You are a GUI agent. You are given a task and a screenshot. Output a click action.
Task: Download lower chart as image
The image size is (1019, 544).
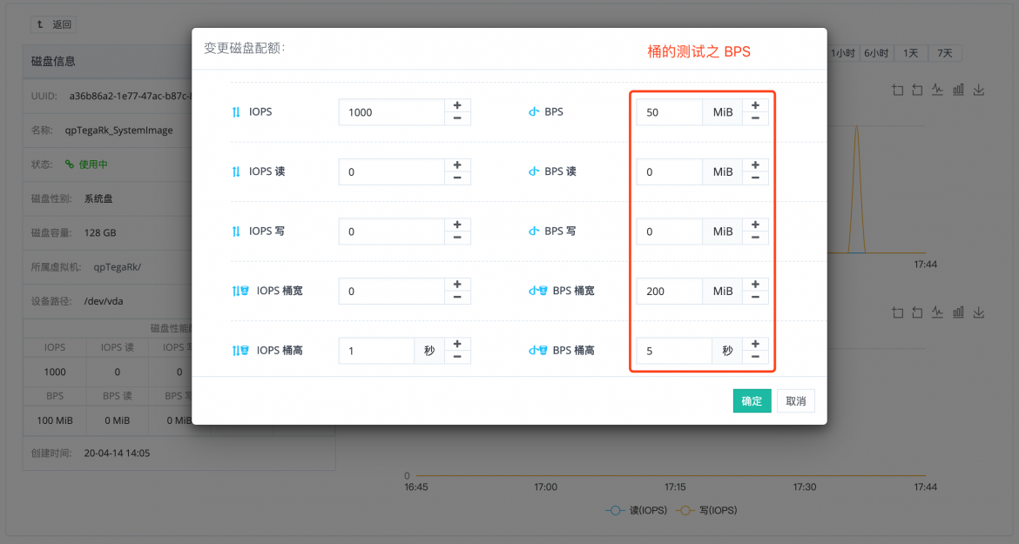pos(978,312)
